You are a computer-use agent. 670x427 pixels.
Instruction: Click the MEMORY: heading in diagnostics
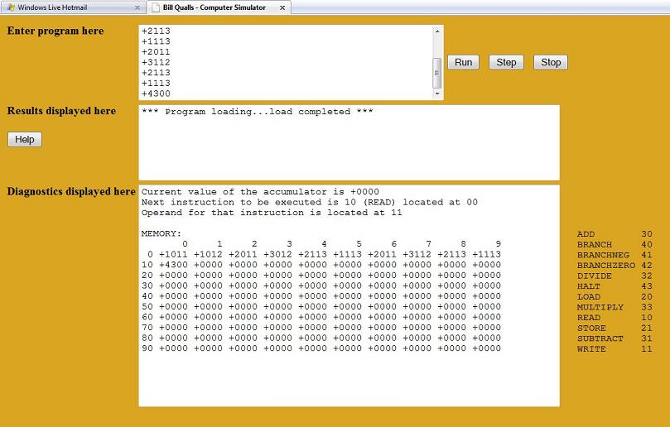point(161,234)
